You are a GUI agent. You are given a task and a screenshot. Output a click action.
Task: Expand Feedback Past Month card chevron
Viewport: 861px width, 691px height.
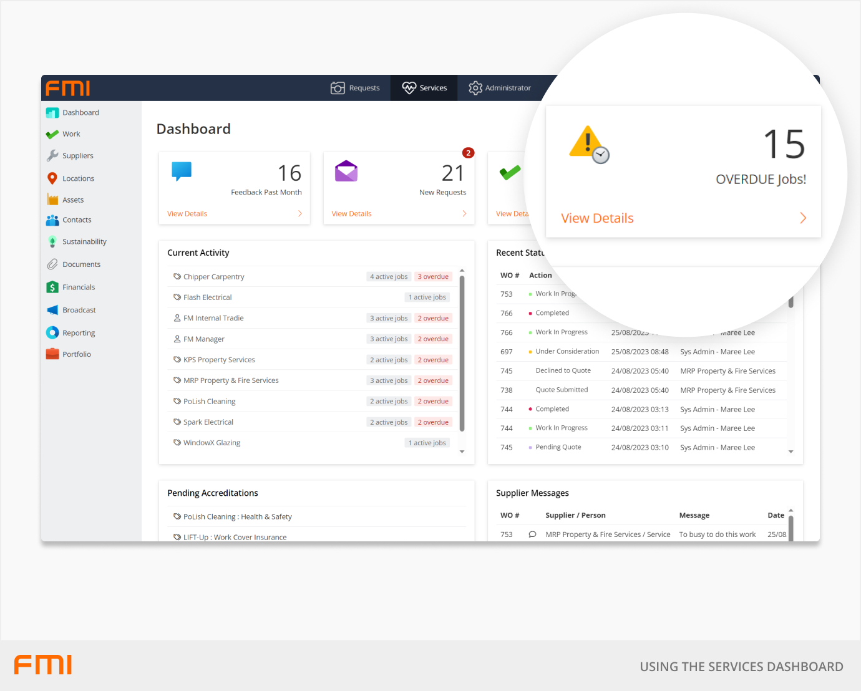tap(300, 214)
